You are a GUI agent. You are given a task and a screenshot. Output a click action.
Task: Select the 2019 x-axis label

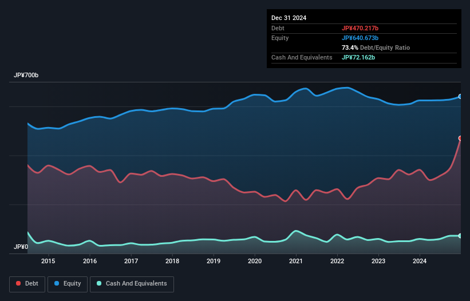pos(214,261)
